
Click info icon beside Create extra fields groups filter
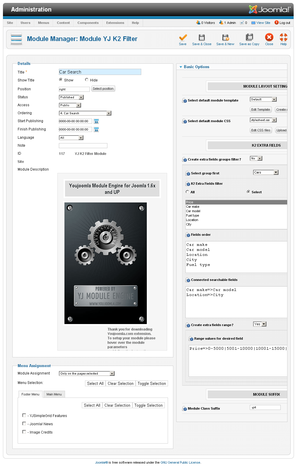[x=184, y=160]
